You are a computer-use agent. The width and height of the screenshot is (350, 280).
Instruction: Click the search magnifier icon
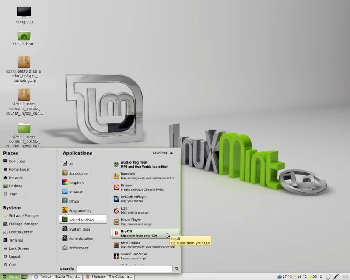tap(177, 269)
